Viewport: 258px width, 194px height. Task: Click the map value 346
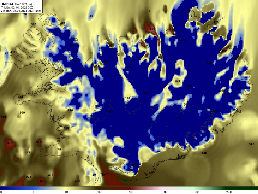[239, 111]
